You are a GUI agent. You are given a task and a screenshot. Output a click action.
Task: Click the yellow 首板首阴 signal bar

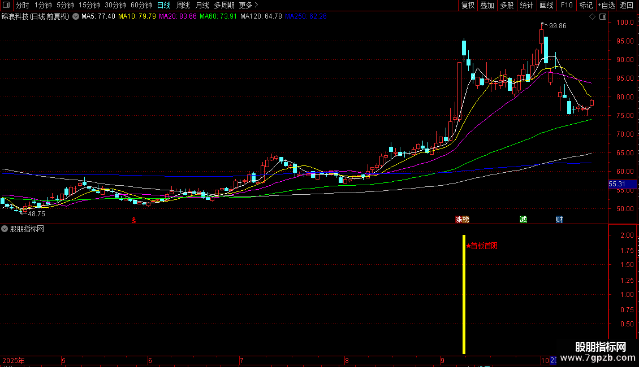[x=464, y=294]
